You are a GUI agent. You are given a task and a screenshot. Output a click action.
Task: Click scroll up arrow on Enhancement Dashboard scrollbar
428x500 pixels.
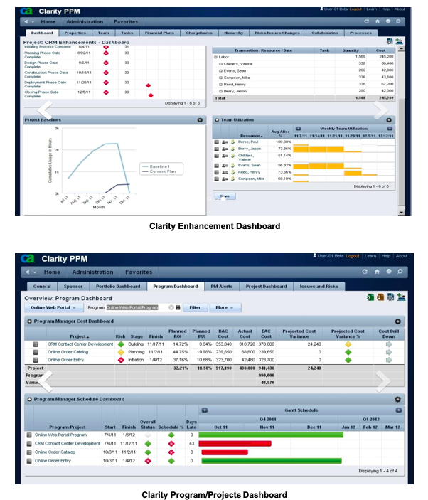(x=401, y=48)
